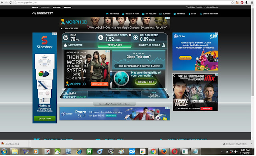Open the Become a Host link
This screenshot has width=256, height=156.
pos(130,14)
